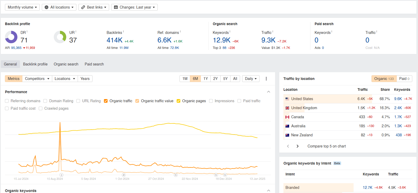Enable the Domain Rating checkbox

pyautogui.click(x=45, y=101)
